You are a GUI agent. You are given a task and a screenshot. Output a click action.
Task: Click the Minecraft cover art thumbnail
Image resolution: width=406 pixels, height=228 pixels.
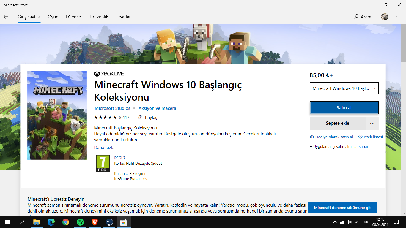[57, 115]
